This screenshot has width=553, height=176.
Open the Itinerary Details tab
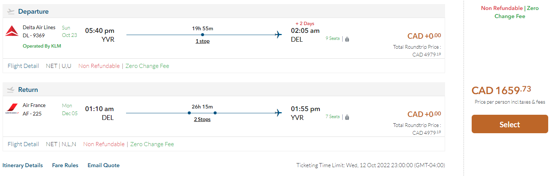click(x=23, y=165)
